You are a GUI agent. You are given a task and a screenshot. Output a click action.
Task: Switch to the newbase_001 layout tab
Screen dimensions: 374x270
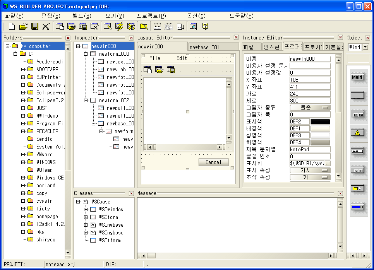point(213,47)
